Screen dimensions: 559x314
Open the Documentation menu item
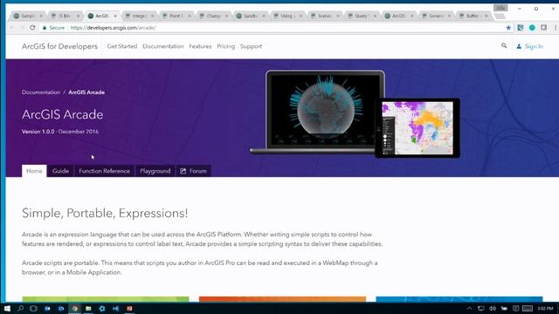tap(163, 46)
